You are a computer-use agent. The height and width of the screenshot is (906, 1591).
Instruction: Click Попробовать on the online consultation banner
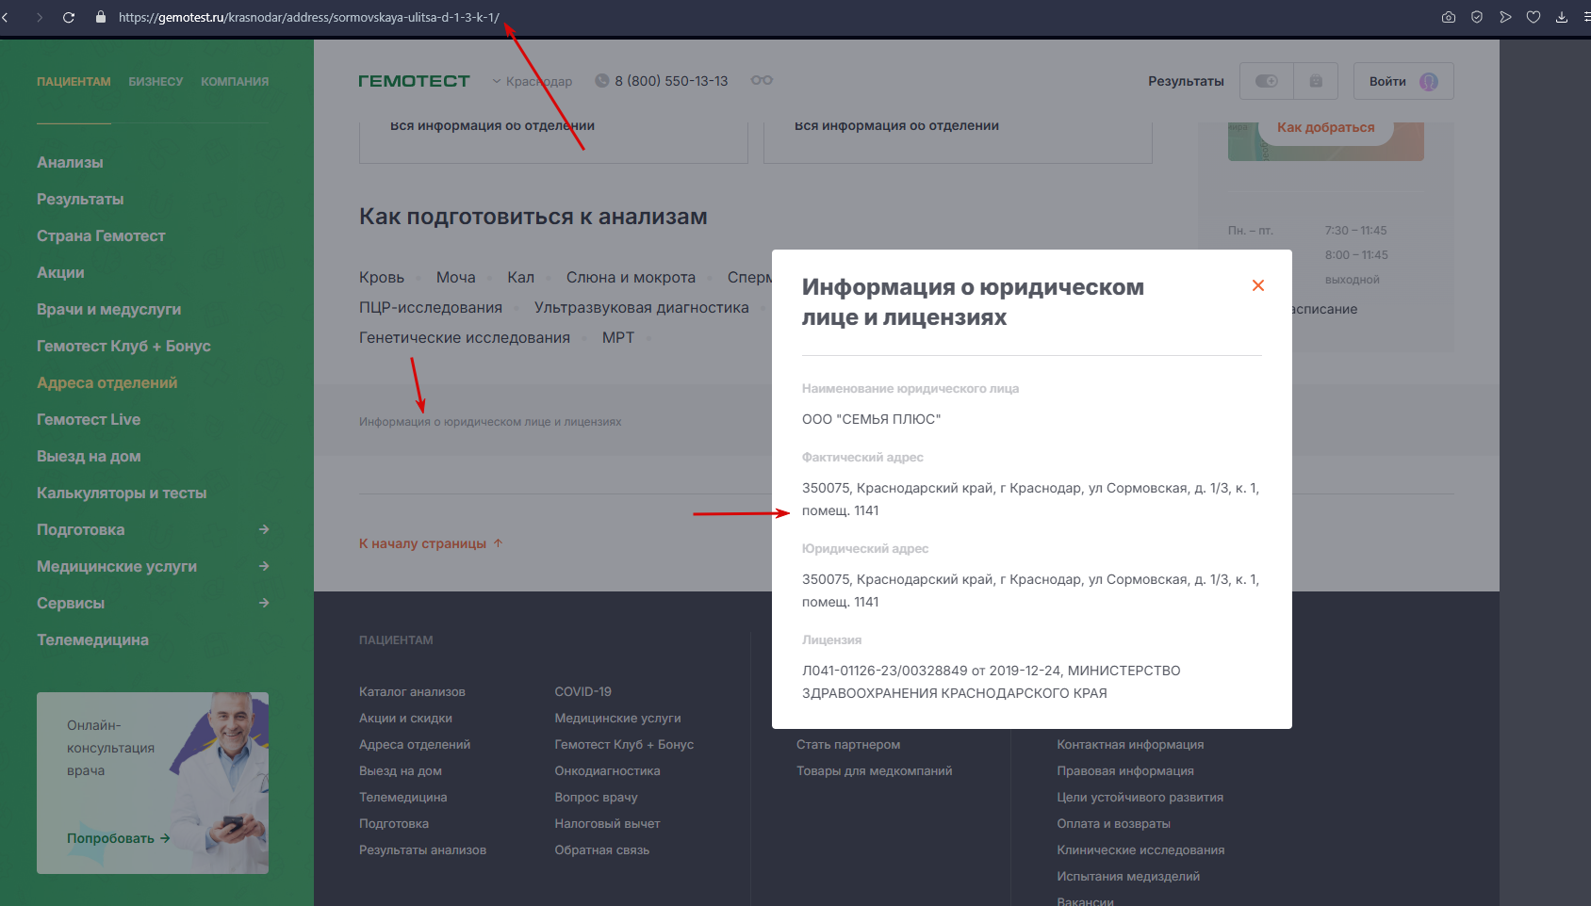pyautogui.click(x=118, y=838)
